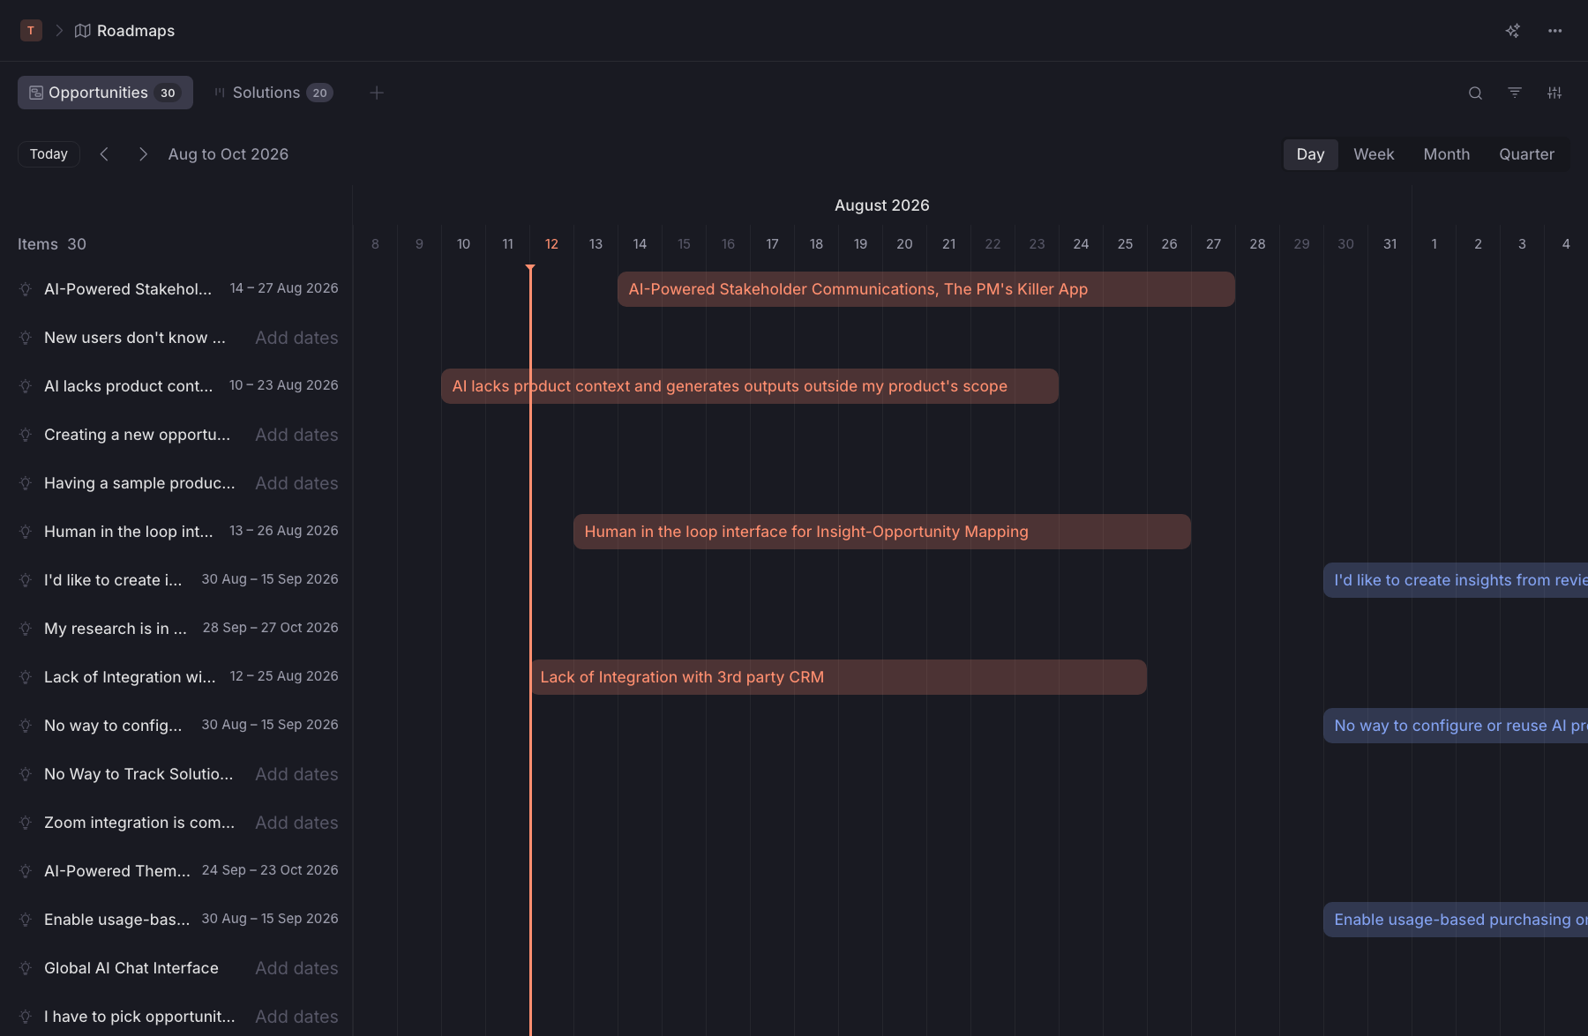Image resolution: width=1588 pixels, height=1036 pixels.
Task: Go to next date range arrow
Action: pos(143,154)
